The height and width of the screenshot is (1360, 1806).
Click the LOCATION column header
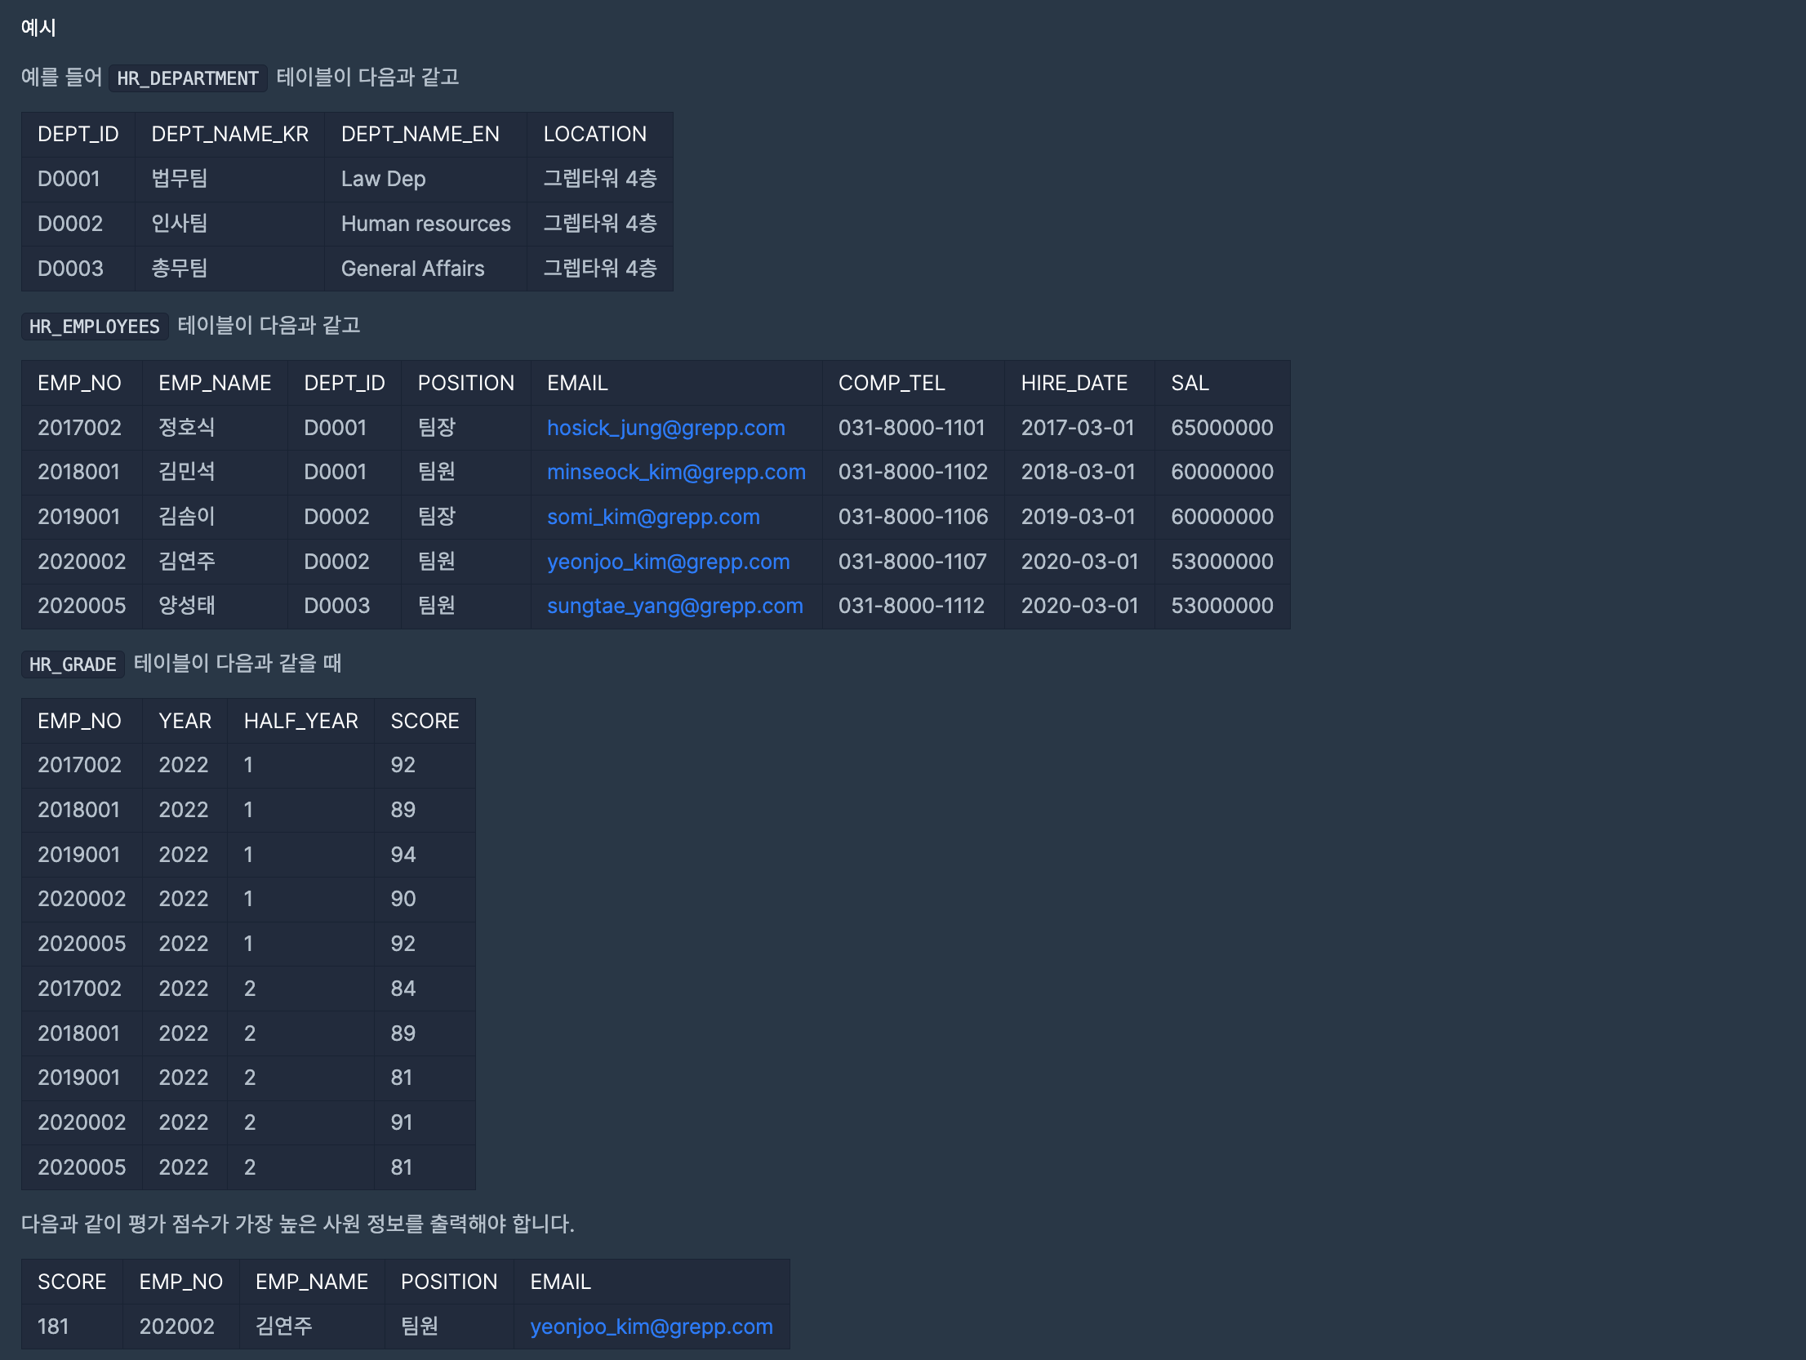[x=594, y=134]
